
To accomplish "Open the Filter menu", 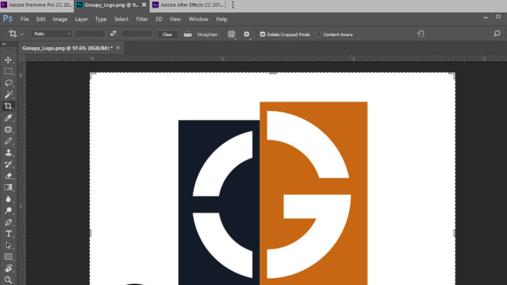I will [x=142, y=19].
